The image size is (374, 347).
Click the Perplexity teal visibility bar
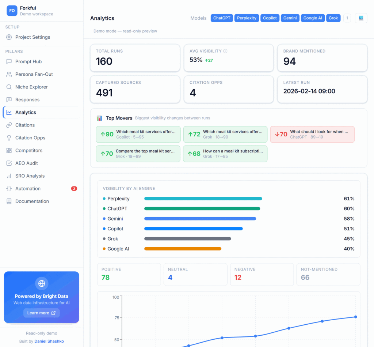pos(203,199)
